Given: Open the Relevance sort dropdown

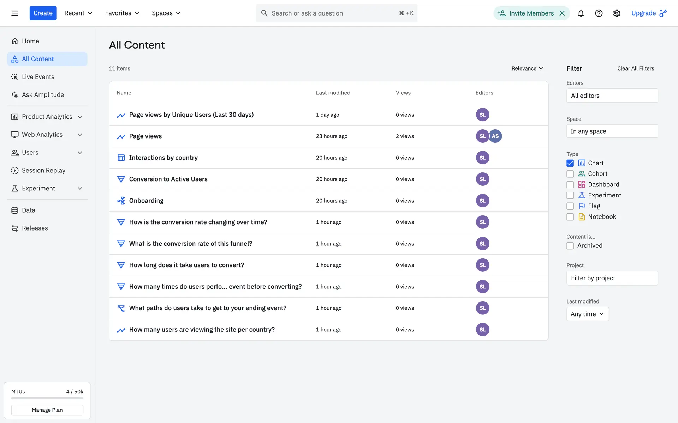Looking at the screenshot, I should 527,68.
